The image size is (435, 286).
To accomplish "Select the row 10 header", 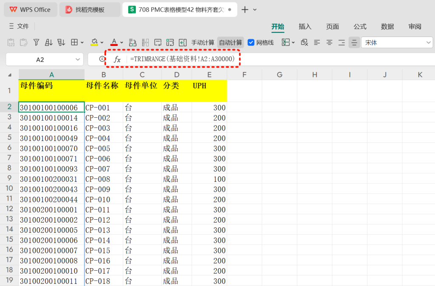I will point(9,188).
